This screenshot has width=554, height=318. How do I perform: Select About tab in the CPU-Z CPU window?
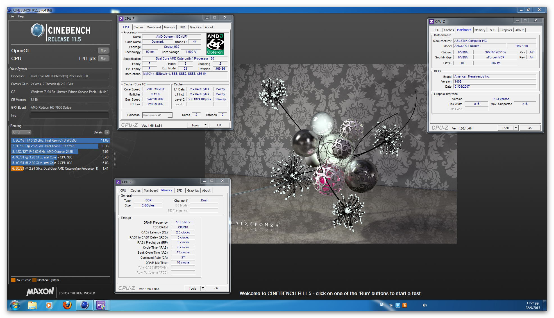209,27
